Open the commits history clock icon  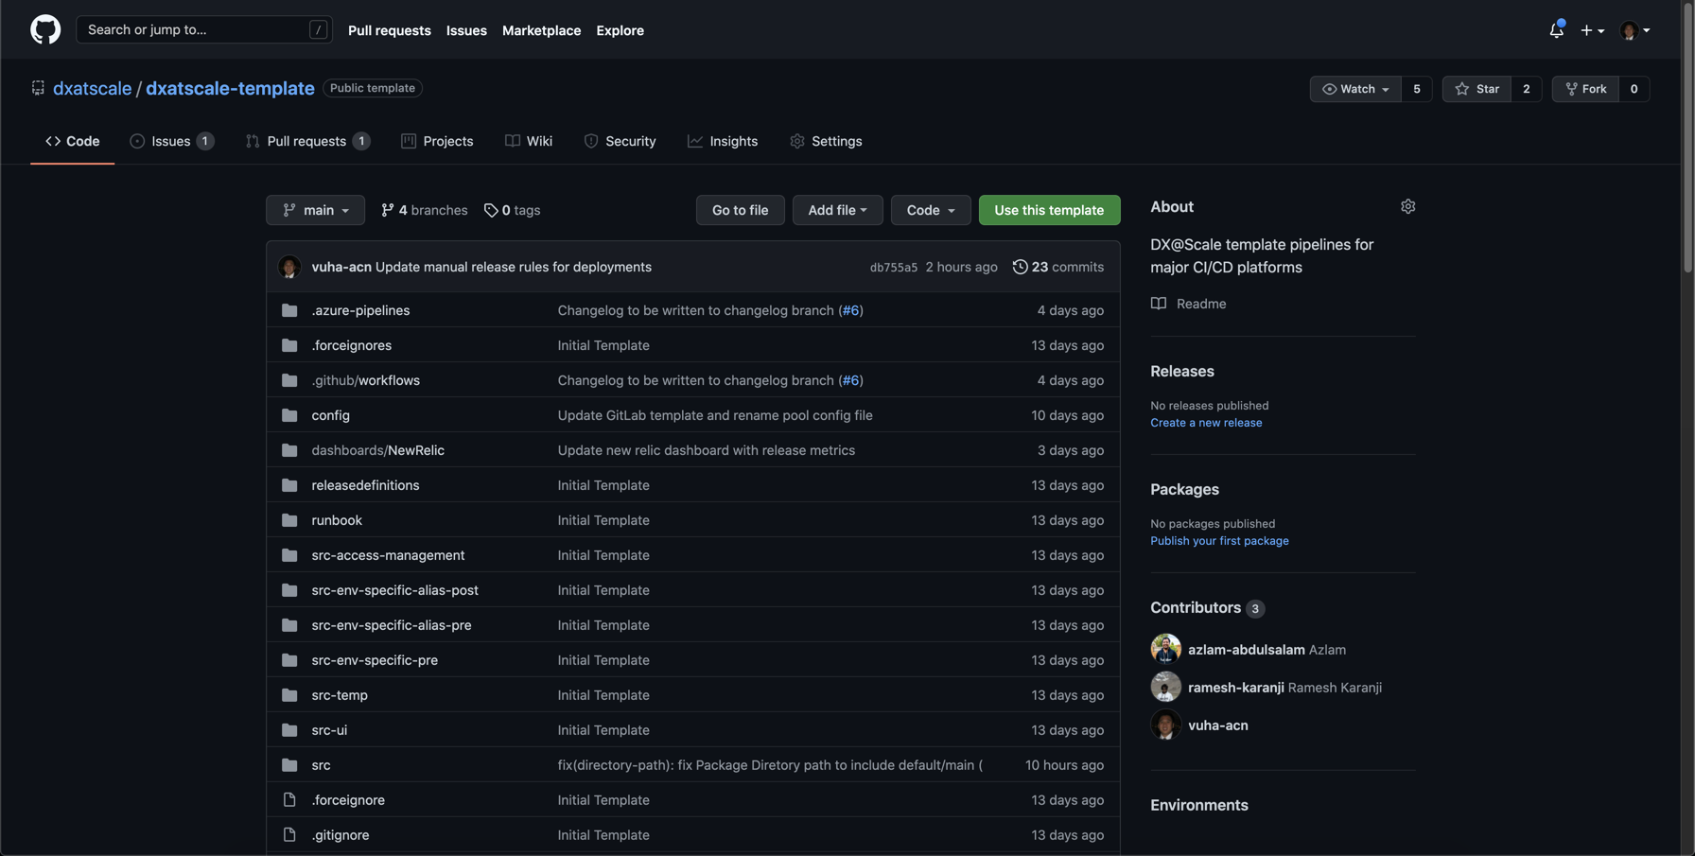point(1020,267)
